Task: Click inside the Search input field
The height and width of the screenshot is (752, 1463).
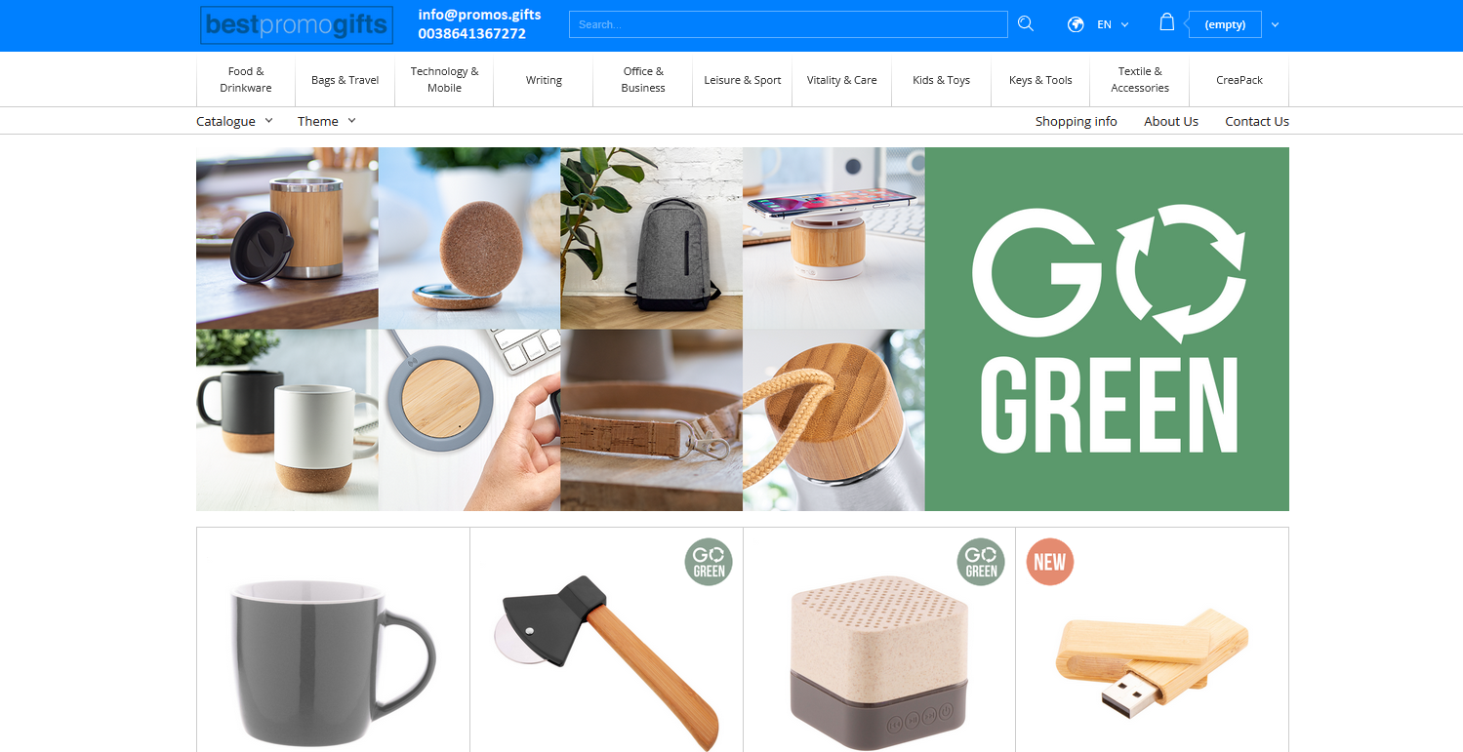Action: click(788, 24)
